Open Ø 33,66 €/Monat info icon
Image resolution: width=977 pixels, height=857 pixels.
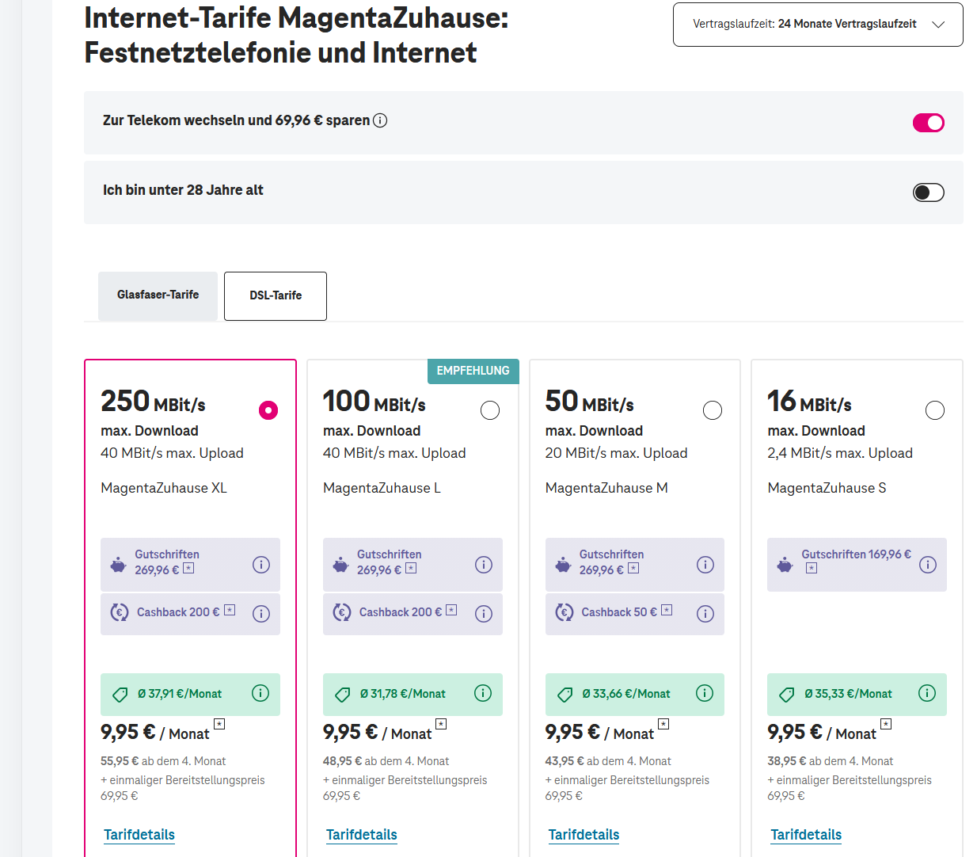click(x=705, y=693)
